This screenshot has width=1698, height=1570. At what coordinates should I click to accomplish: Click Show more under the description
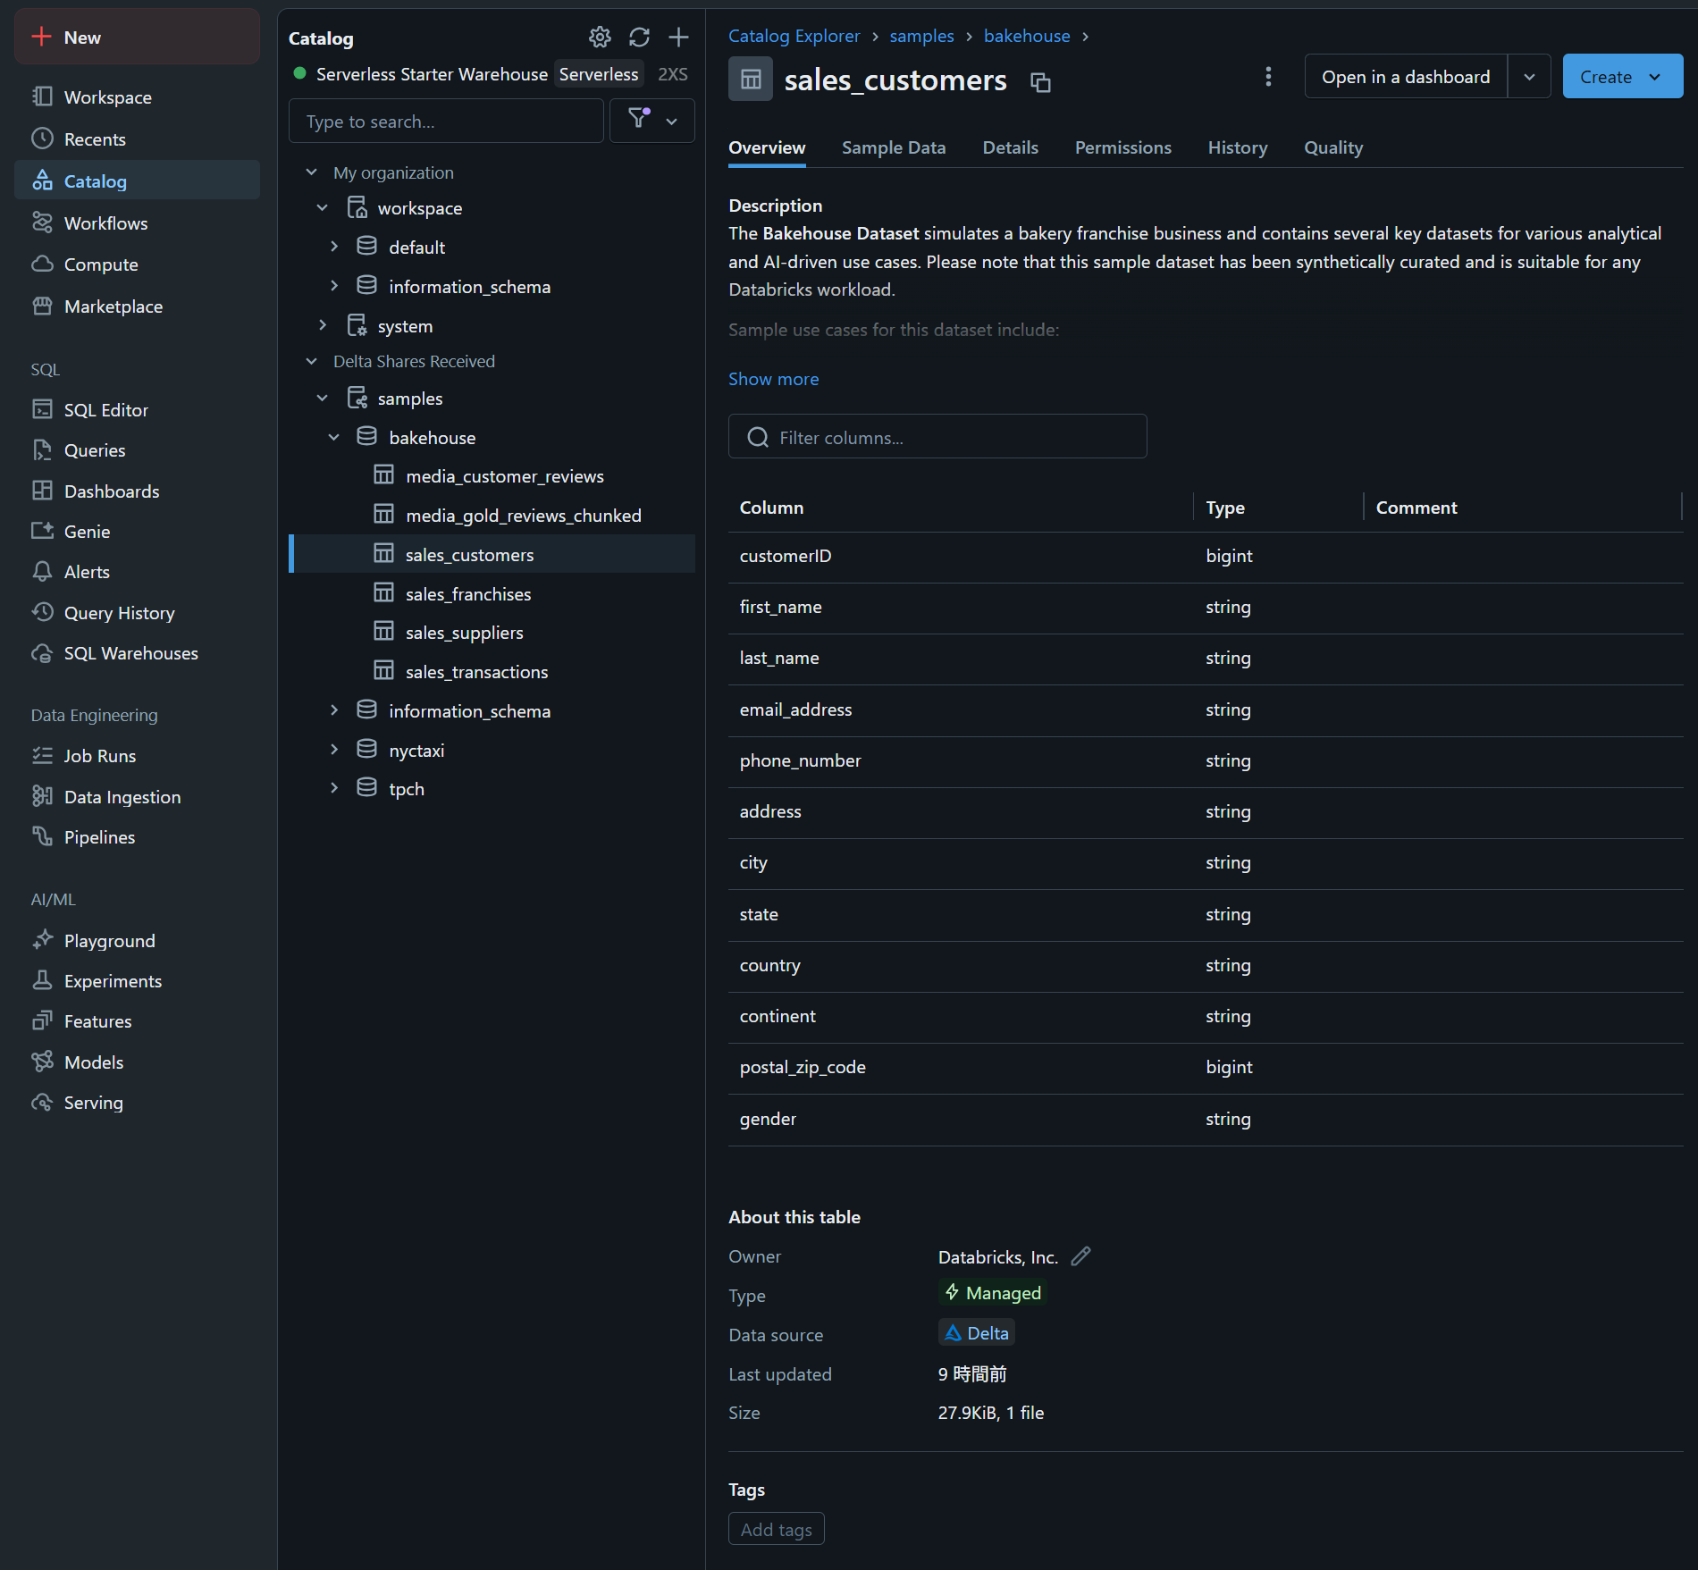point(773,379)
